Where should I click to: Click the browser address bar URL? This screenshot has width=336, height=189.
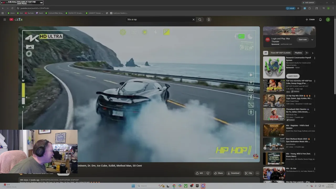point(35,8)
